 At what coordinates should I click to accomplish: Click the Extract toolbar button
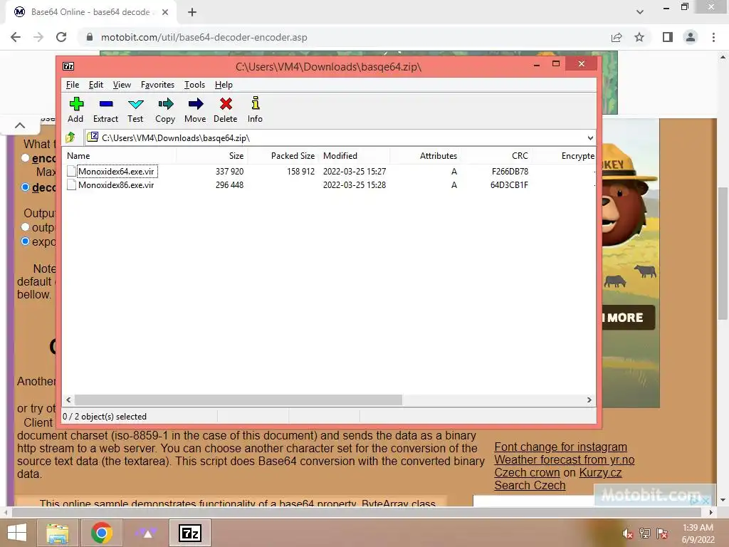tap(105, 110)
